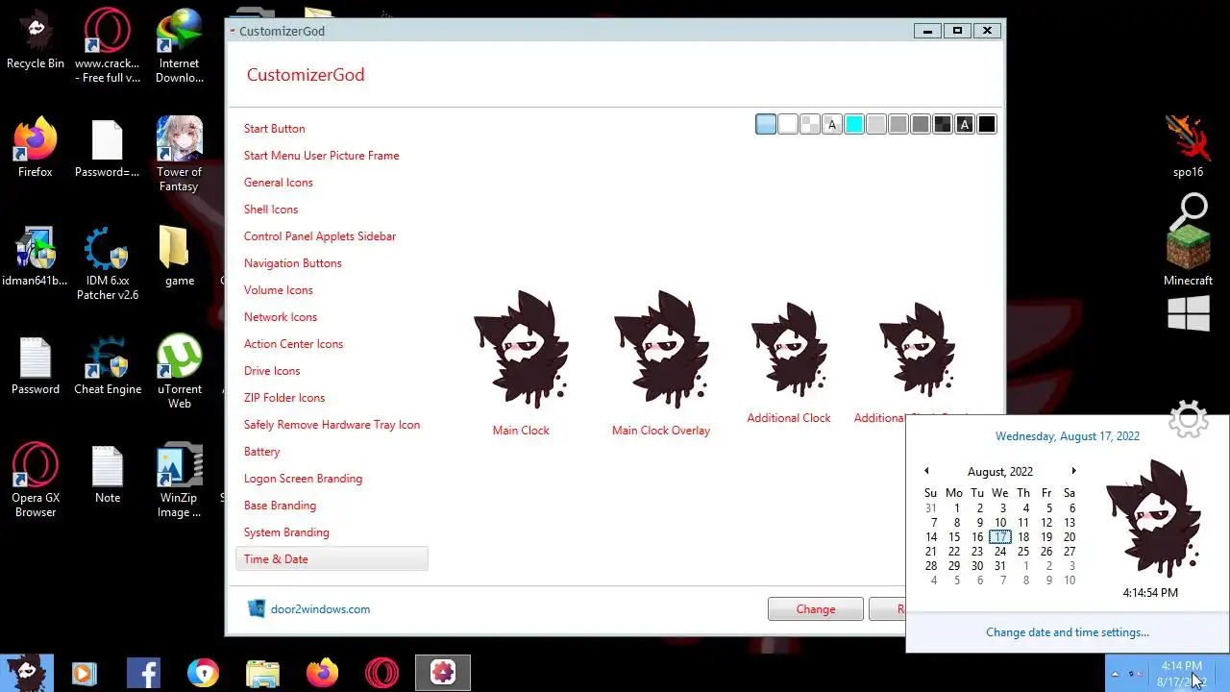Select the Internet Download Manager desktop icon
1230x692 pixels.
pyautogui.click(x=180, y=46)
